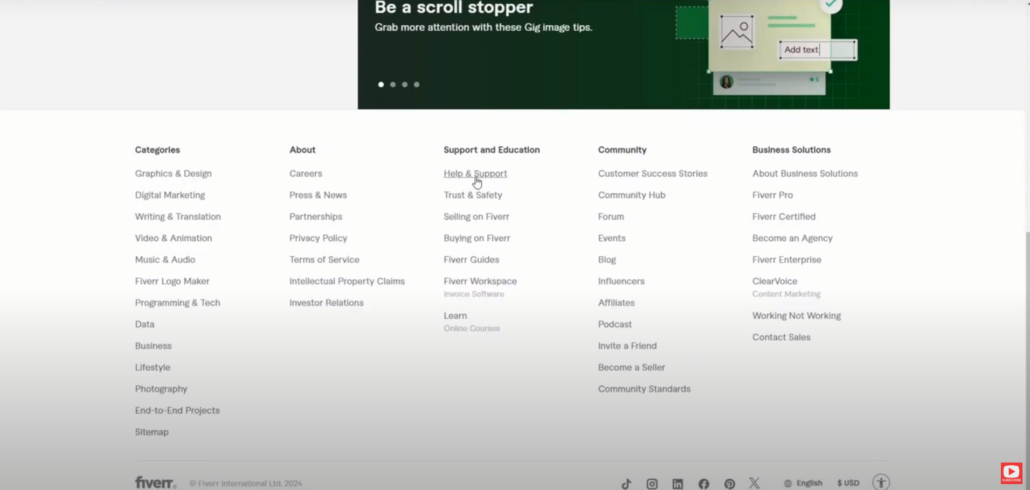Open the USD currency selector
The height and width of the screenshot is (490, 1030).
[848, 483]
